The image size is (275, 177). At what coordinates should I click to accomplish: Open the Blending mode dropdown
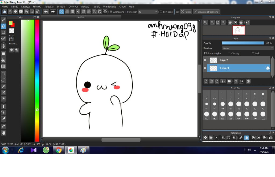(248, 48)
